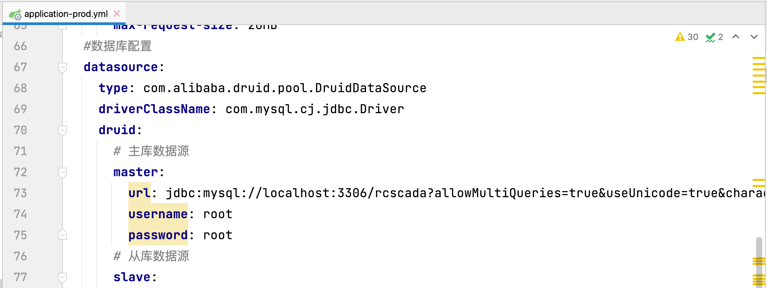Click the DruidDataSource type value

point(284,88)
